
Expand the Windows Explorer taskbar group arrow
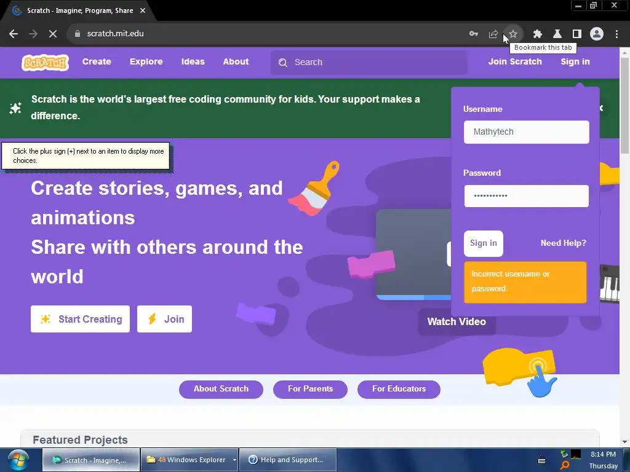coord(234,460)
